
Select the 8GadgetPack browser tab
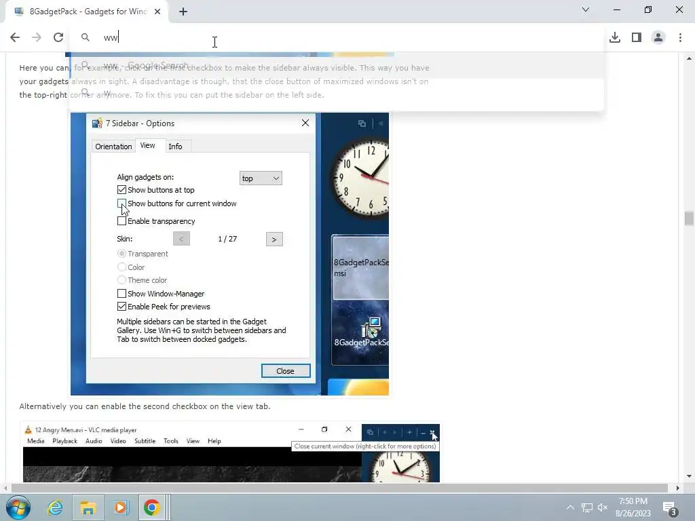[88, 12]
